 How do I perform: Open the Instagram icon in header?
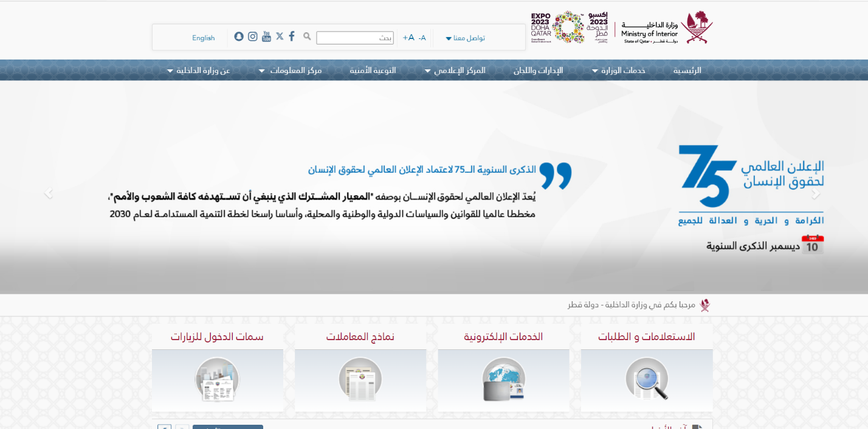(253, 37)
